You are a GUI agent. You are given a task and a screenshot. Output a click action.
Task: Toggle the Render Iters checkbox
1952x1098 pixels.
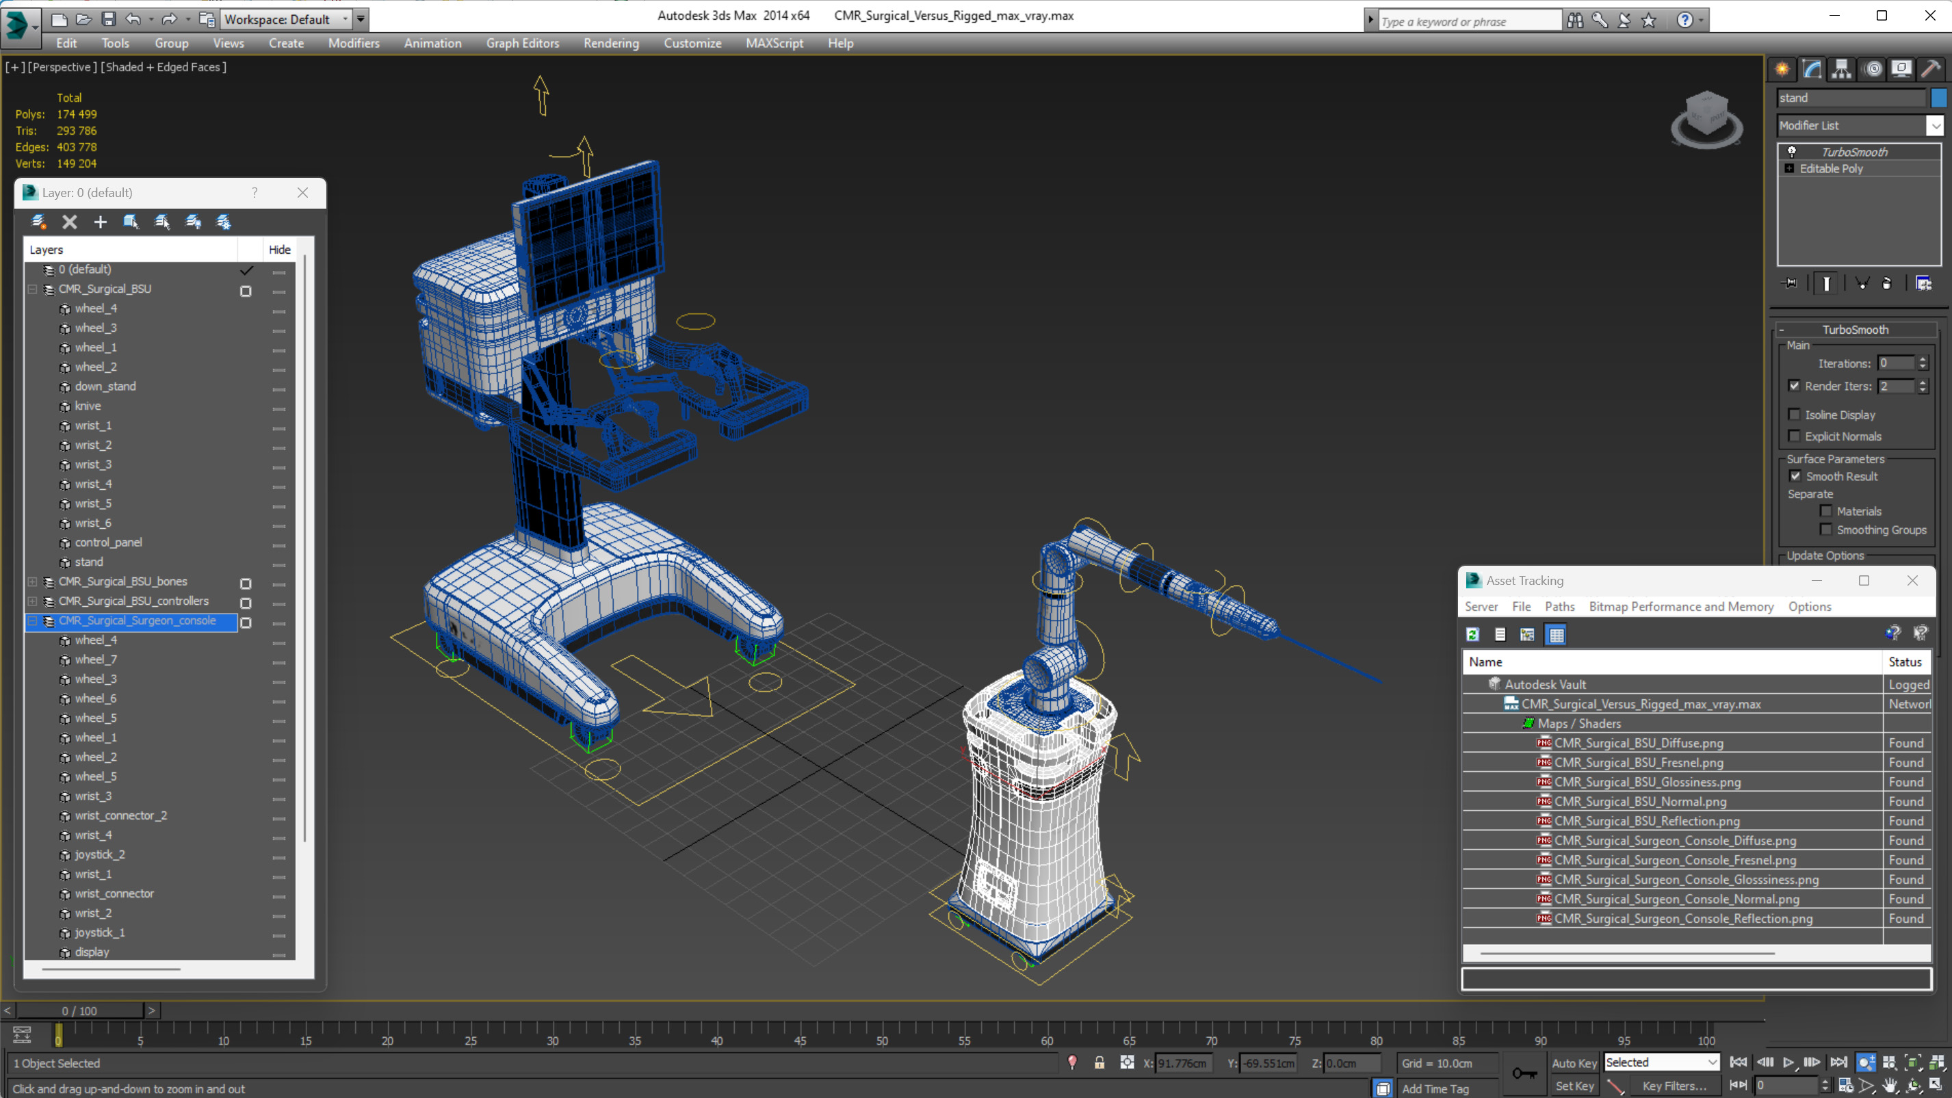click(1794, 386)
